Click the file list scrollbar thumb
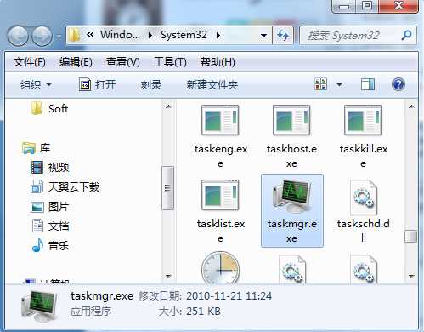The width and height of the screenshot is (424, 332). (410, 236)
